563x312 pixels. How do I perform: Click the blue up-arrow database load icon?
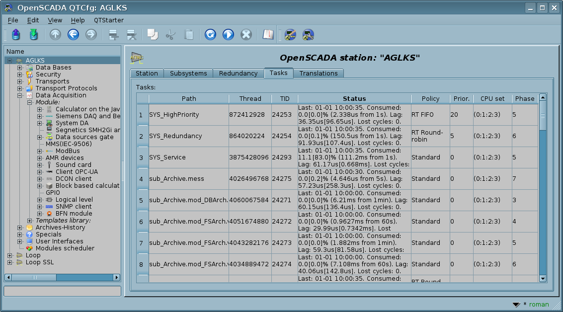(x=16, y=35)
